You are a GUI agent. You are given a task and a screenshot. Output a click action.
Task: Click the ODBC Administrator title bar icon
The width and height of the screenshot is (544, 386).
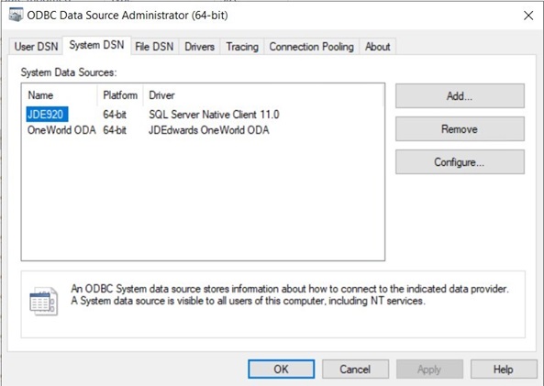(x=16, y=16)
